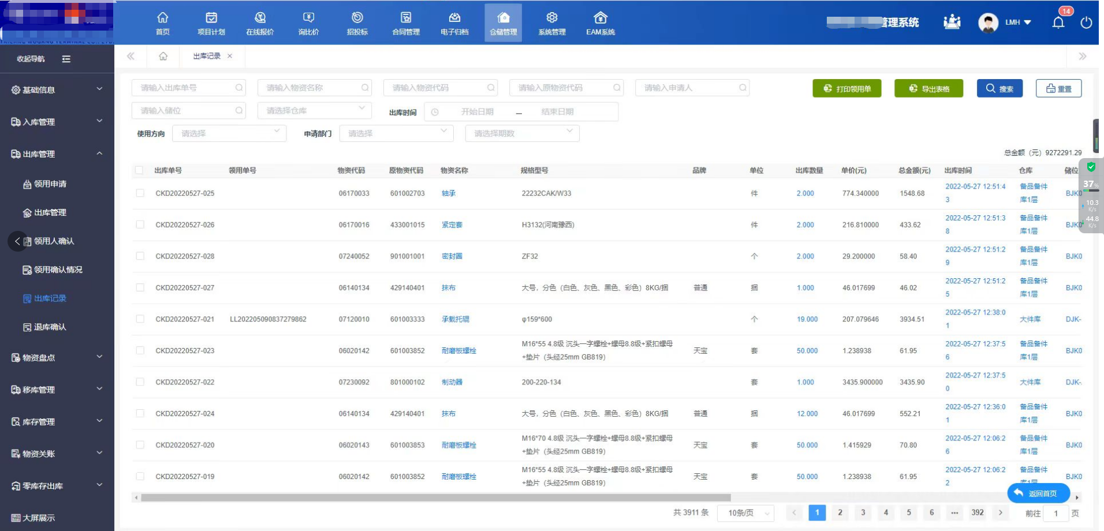
Task: Click the user avatar picture
Action: coord(988,23)
